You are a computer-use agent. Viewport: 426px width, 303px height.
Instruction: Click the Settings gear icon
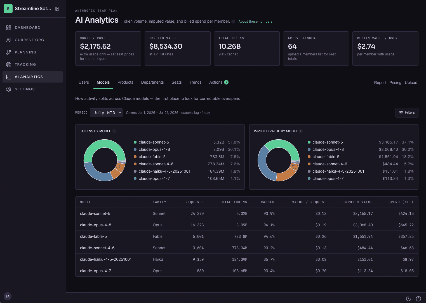click(9, 89)
